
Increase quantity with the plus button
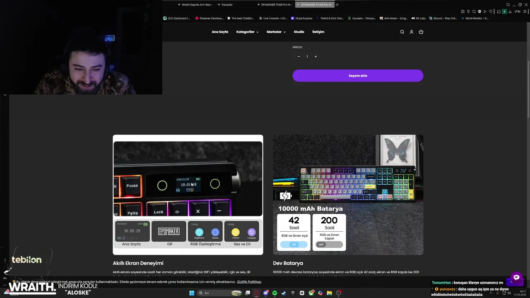coord(316,57)
